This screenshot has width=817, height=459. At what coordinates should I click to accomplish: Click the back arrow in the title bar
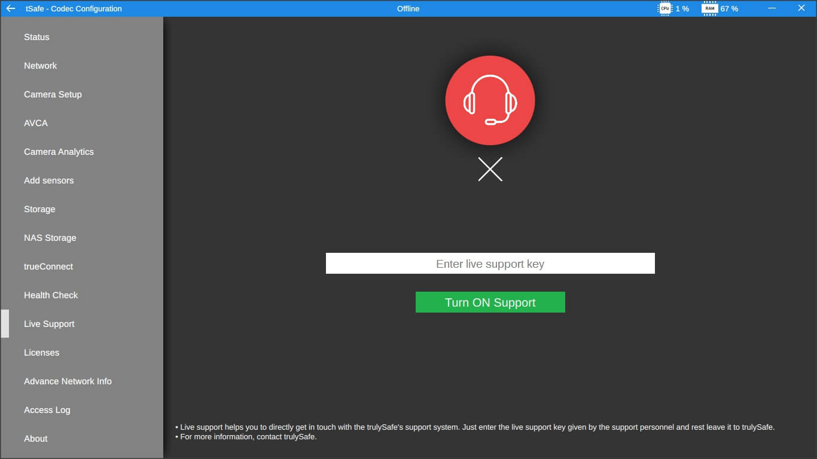click(11, 8)
